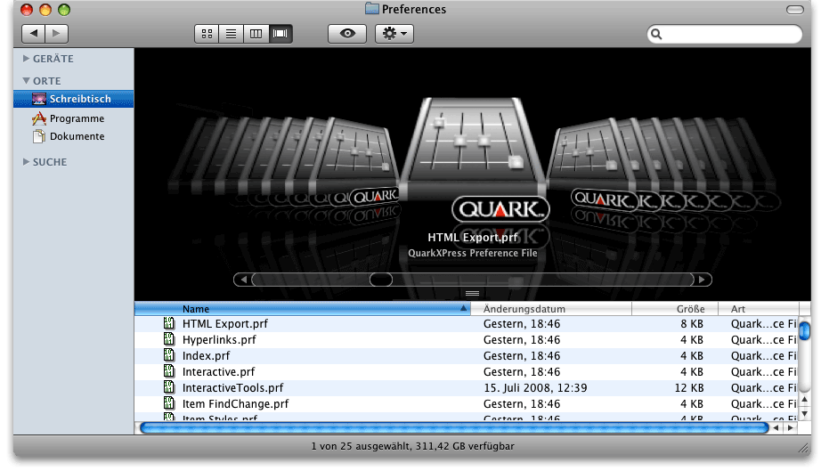Click the Cover Flow resize handle

(x=472, y=294)
